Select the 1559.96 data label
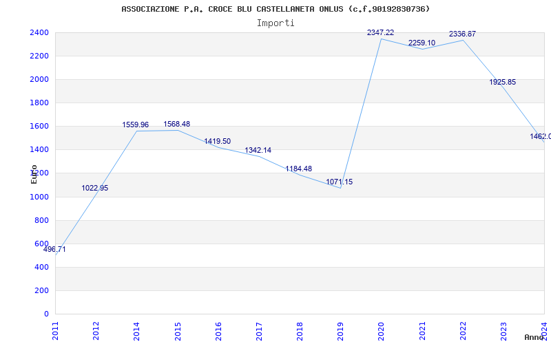 (135, 125)
